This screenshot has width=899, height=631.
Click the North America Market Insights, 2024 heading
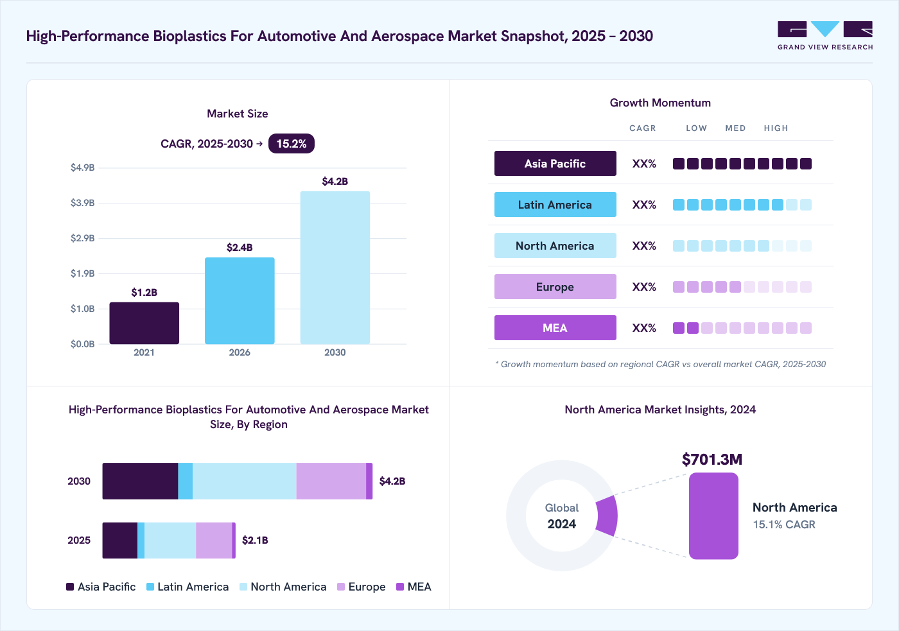(660, 410)
